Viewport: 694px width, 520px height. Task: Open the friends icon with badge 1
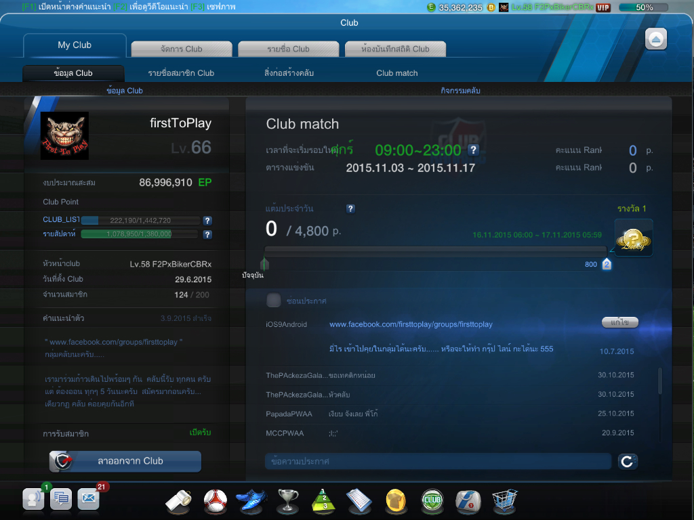tap(34, 499)
